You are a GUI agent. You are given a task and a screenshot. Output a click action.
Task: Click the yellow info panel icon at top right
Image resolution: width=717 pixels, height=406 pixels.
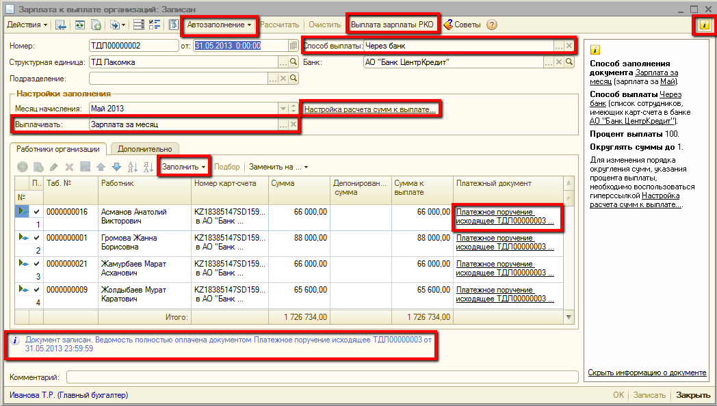pos(703,25)
